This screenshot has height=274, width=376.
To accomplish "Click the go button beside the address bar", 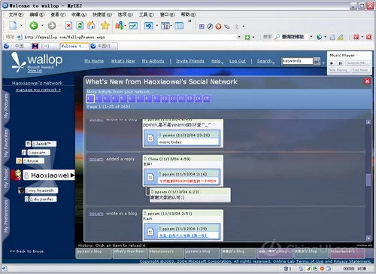I will 247,37.
